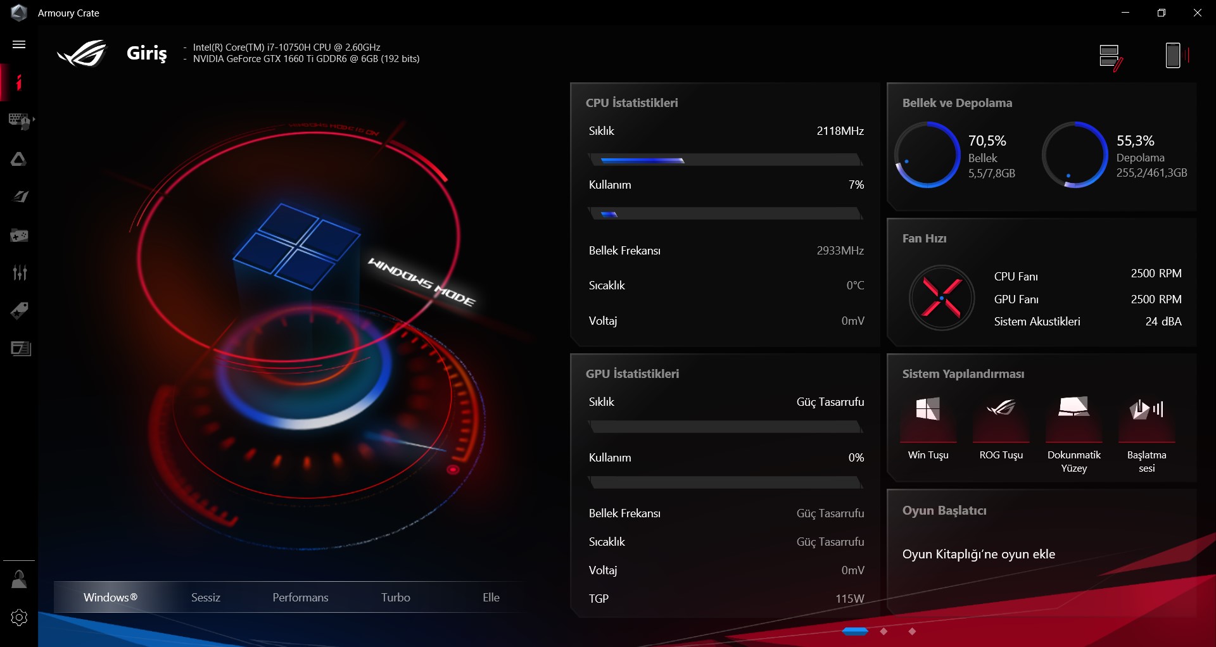Open the Featured deals tag icon
Image resolution: width=1216 pixels, height=647 pixels.
(19, 311)
